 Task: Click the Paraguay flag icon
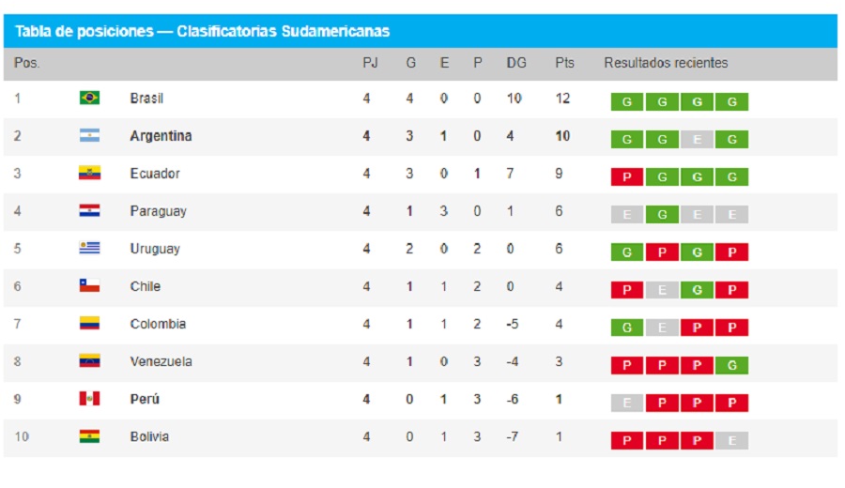coord(89,210)
